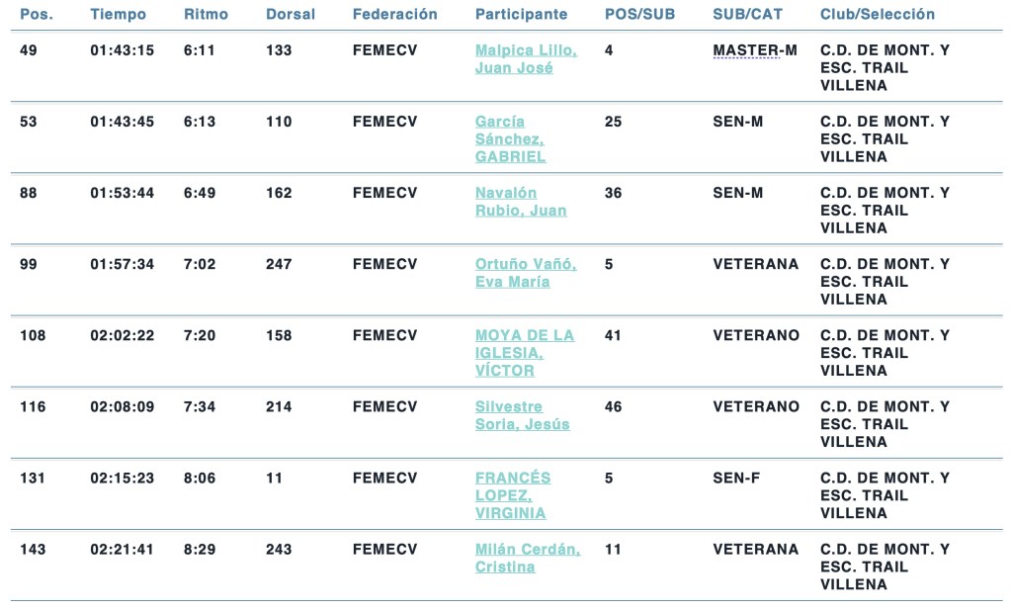The width and height of the screenshot is (1012, 611).
Task: Click the Participante column header
Action: (521, 15)
